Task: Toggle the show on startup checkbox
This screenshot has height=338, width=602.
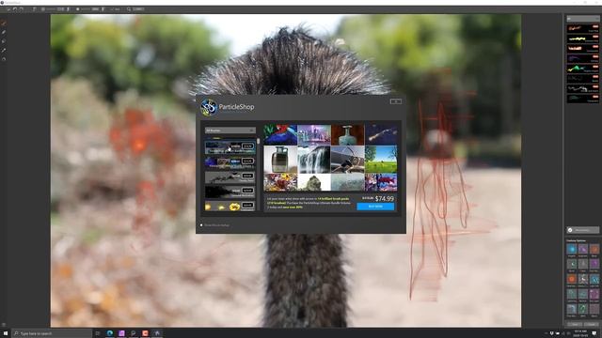Action: click(x=201, y=225)
